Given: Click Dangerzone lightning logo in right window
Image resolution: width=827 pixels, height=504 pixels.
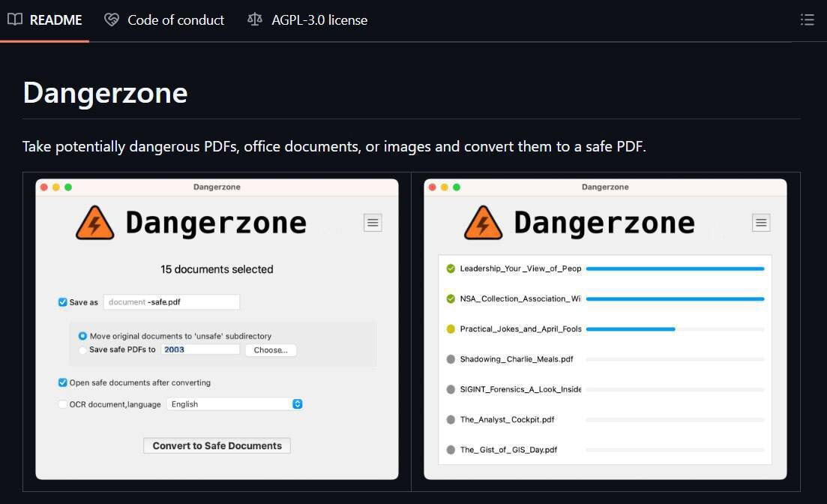Looking at the screenshot, I should tap(483, 223).
